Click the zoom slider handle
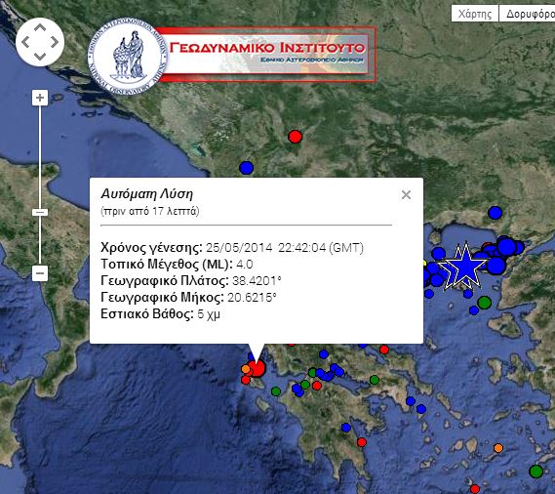Viewport: 555px width, 494px height. pos(40,212)
